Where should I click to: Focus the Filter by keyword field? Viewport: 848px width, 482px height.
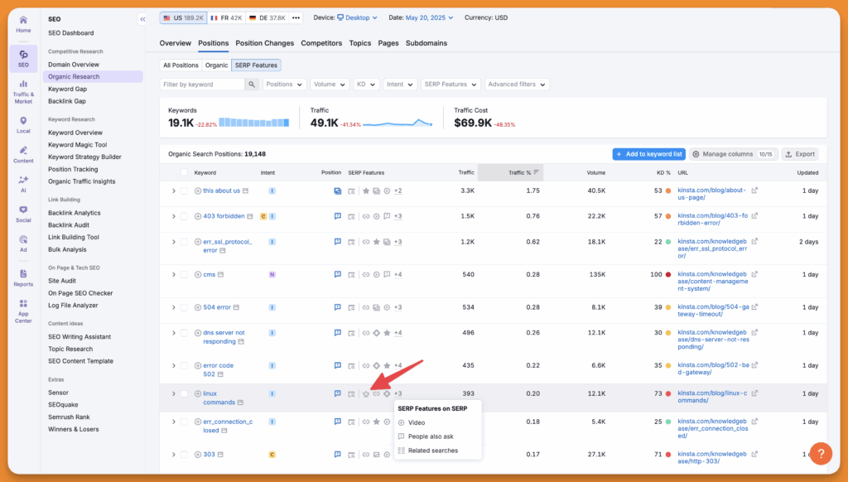point(203,84)
